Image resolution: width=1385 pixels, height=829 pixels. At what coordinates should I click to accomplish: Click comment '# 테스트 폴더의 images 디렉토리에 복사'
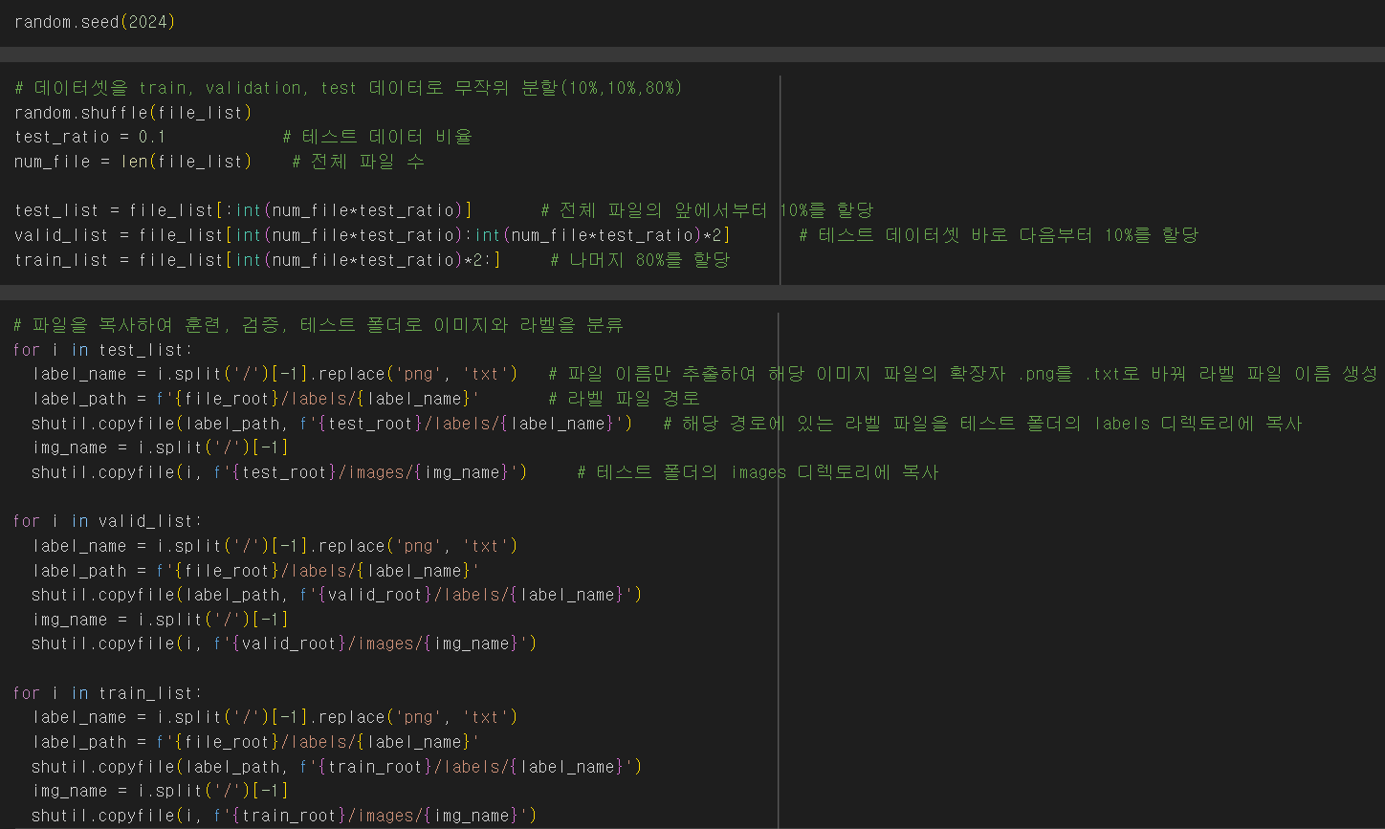point(758,472)
